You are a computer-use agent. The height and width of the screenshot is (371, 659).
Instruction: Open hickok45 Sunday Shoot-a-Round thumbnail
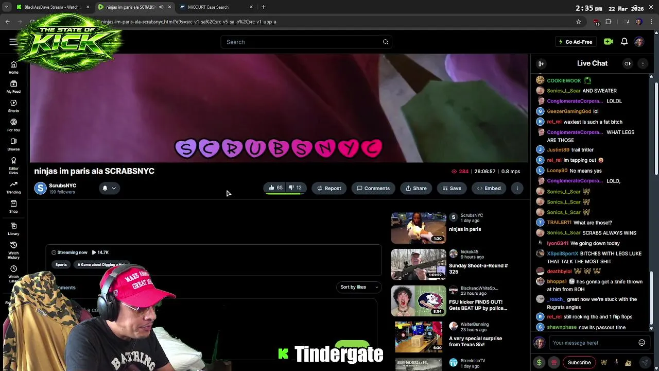(x=419, y=264)
